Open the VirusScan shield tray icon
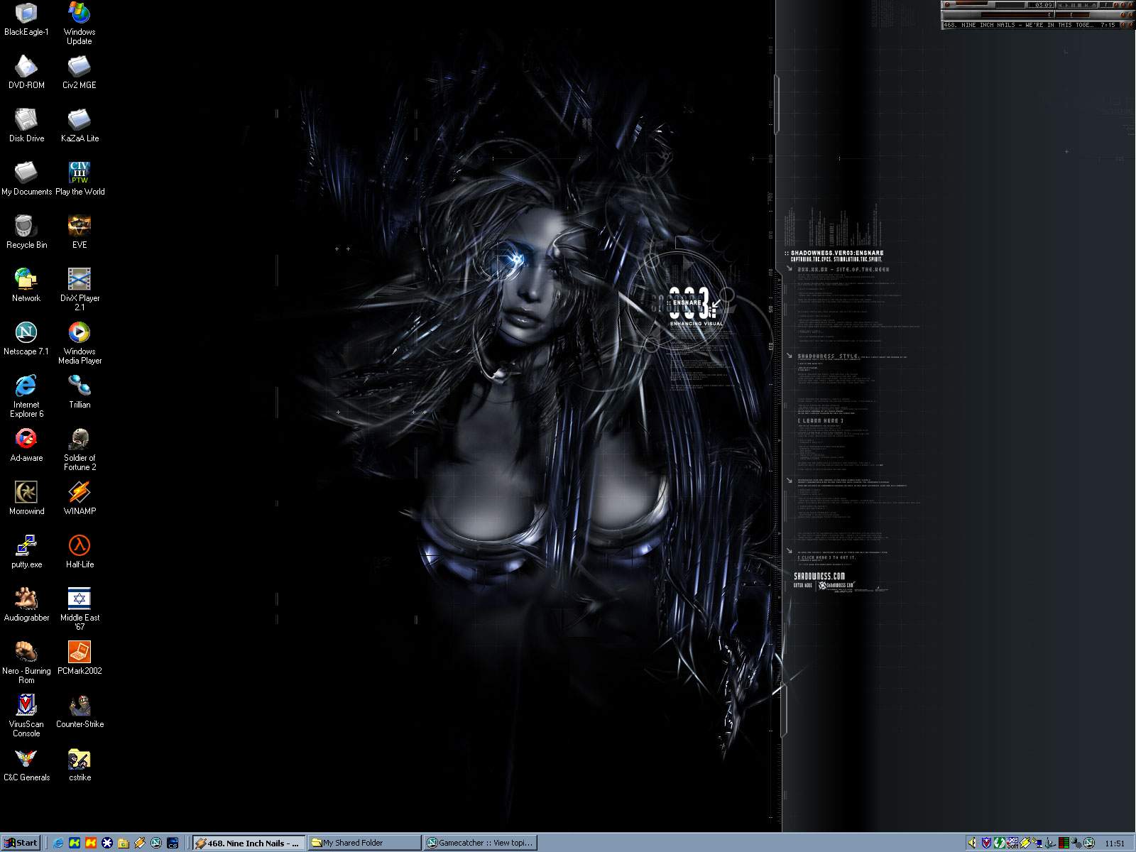The width and height of the screenshot is (1136, 852). pos(987,843)
